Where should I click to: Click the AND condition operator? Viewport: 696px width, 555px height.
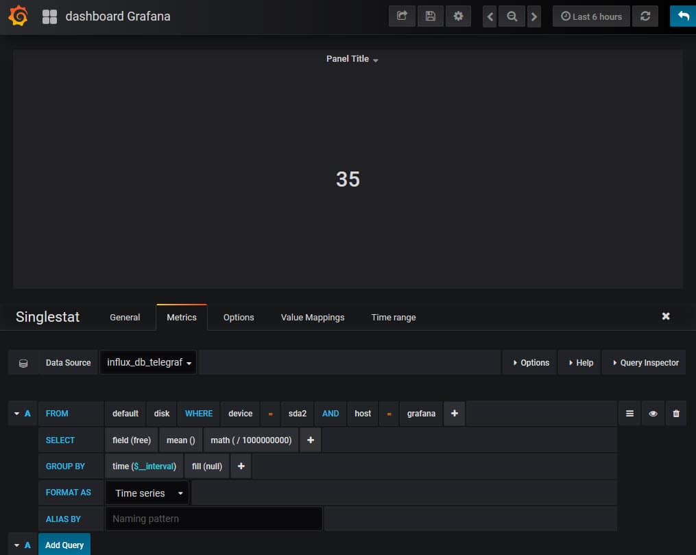tap(331, 414)
